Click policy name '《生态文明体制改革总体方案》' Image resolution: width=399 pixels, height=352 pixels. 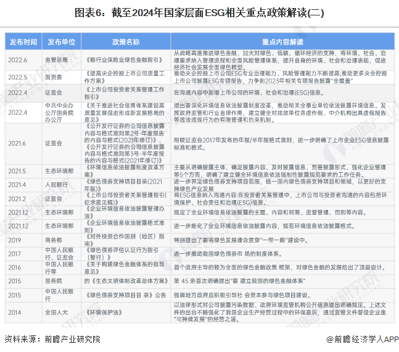130,281
